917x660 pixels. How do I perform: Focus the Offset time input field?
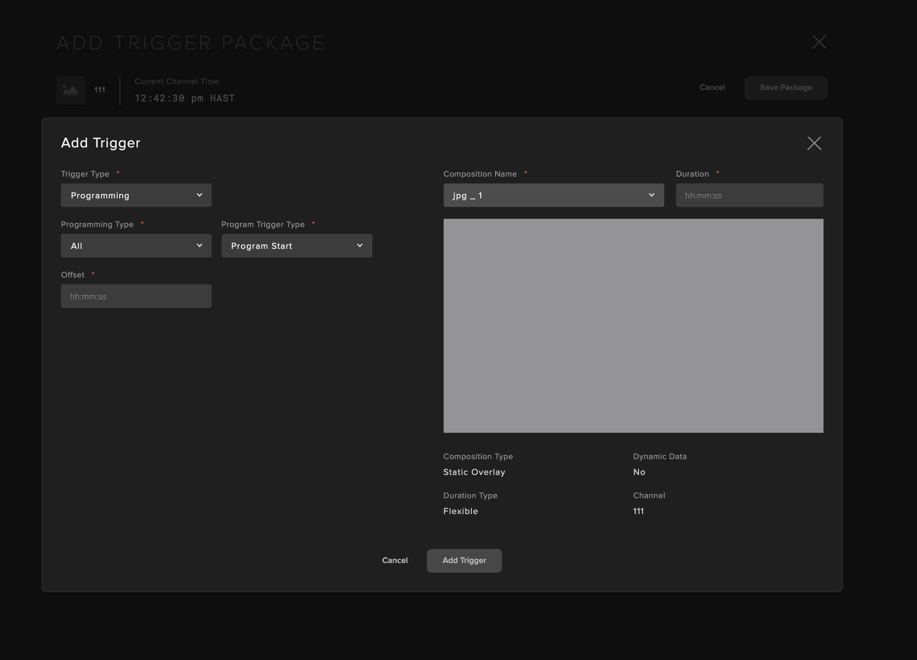point(136,296)
